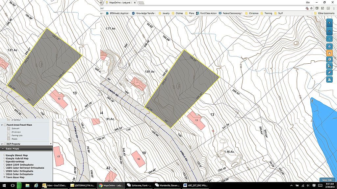Bookmark this page with star icon
This screenshot has width=337, height=189.
tap(311, 8)
